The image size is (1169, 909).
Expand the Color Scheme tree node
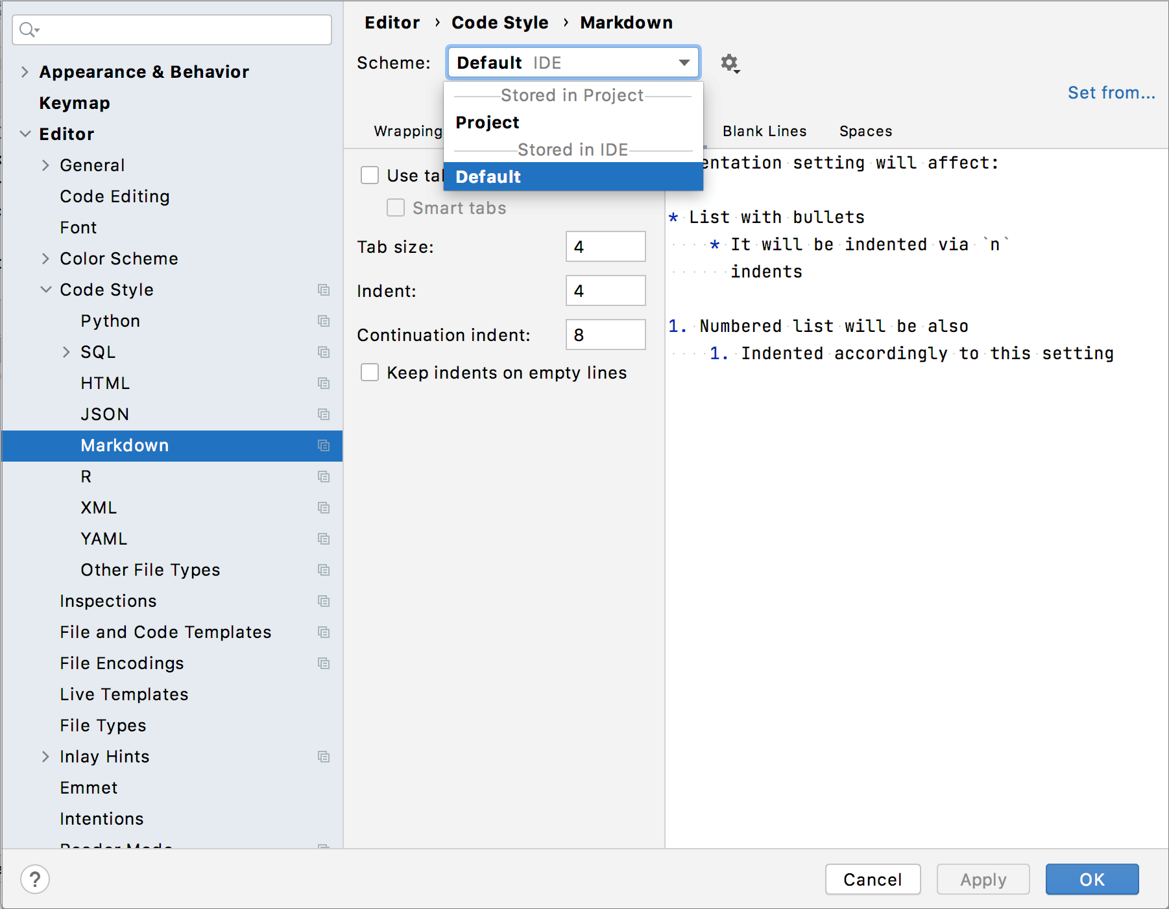(x=46, y=259)
